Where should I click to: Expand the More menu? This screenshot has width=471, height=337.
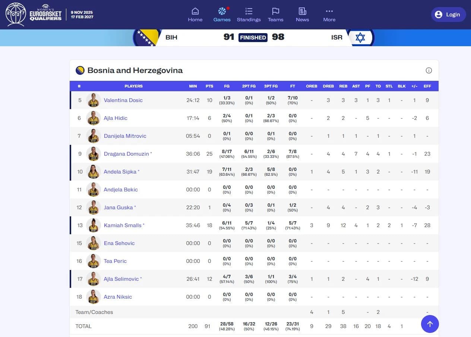(329, 15)
